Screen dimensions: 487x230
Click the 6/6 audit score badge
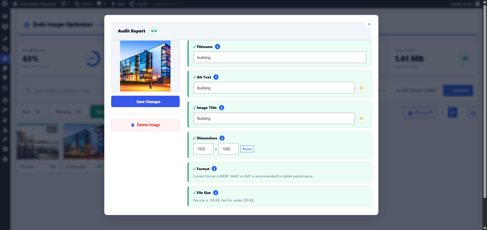(154, 31)
